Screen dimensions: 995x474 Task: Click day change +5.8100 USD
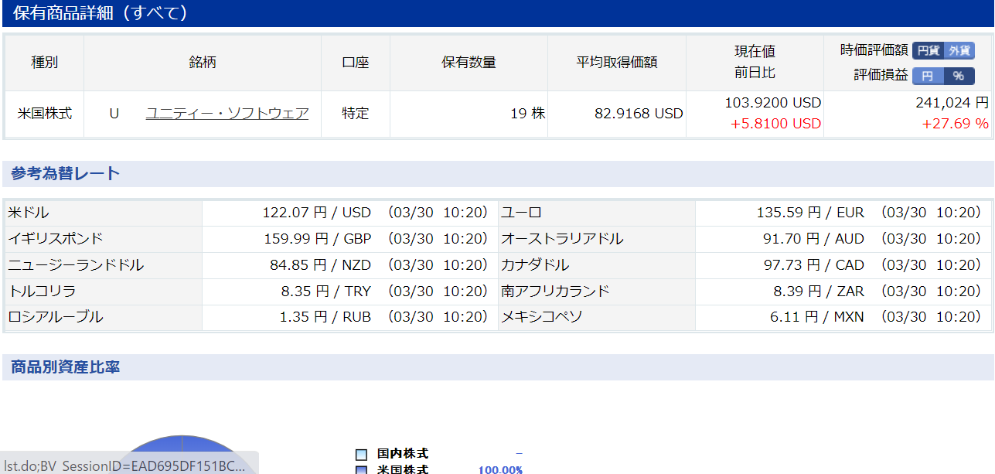point(775,124)
